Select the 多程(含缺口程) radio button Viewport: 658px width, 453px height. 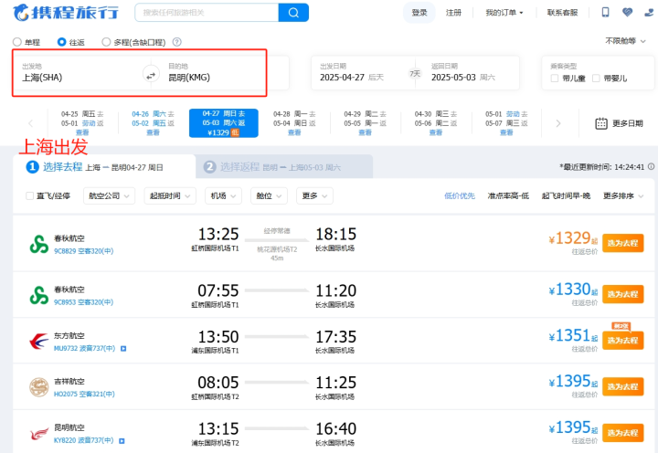[106, 42]
